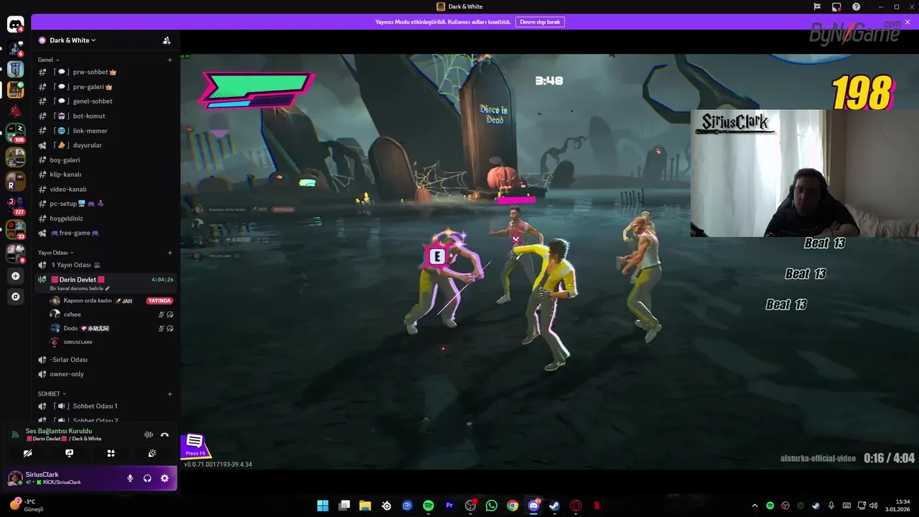Open Premiere Pro from the taskbar
The height and width of the screenshot is (517, 919).
click(x=449, y=506)
